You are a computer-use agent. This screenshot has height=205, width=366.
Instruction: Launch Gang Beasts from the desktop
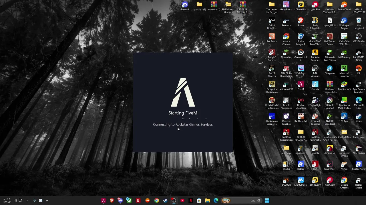click(x=286, y=6)
